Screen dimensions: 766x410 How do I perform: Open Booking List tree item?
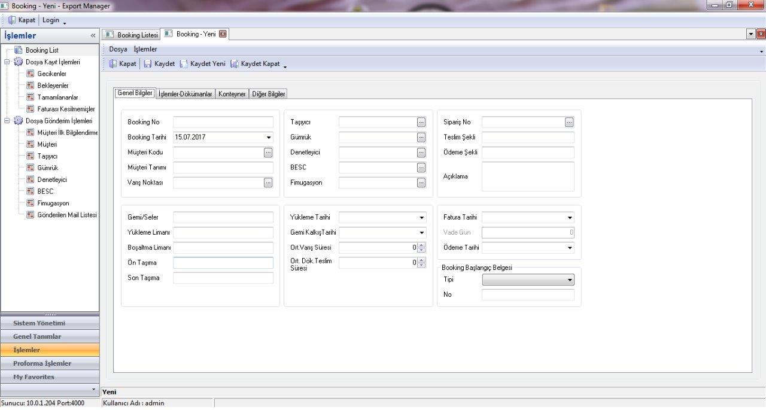coord(41,50)
